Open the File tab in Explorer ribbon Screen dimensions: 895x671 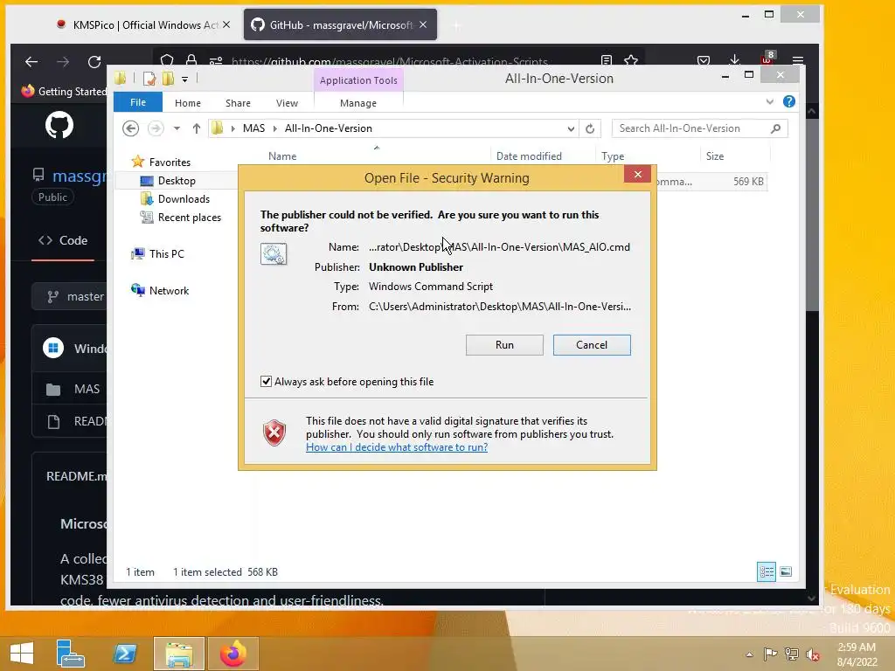click(137, 102)
